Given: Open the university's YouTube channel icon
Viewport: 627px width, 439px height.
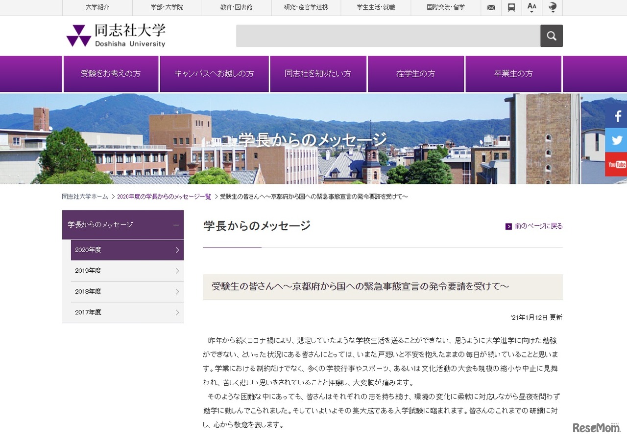Looking at the screenshot, I should coord(616,164).
